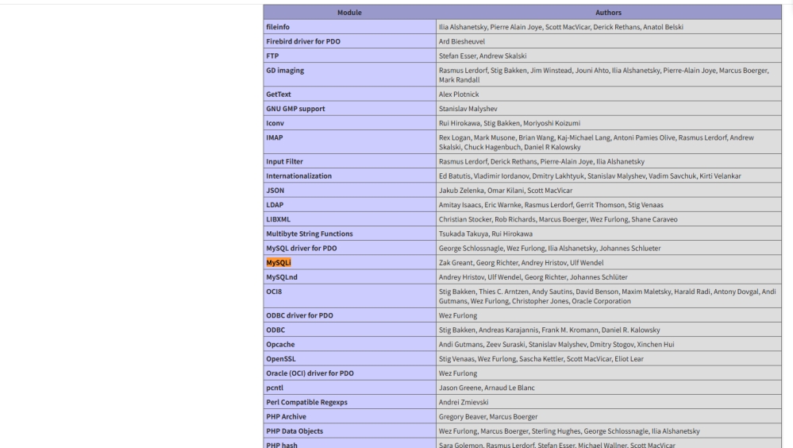
Task: Select MySQL driver for PDO cell
Action: [349, 248]
